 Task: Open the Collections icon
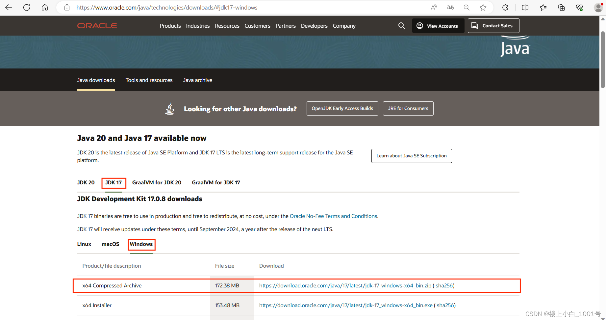(561, 7)
